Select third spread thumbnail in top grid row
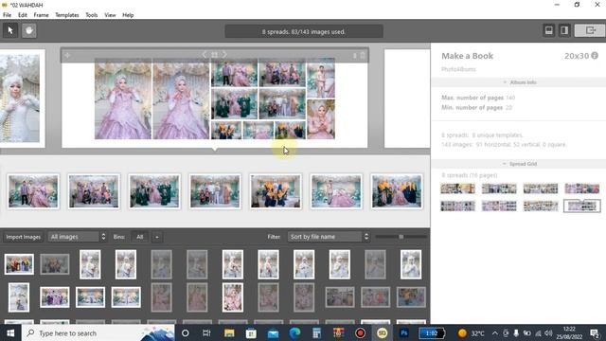 (x=541, y=188)
